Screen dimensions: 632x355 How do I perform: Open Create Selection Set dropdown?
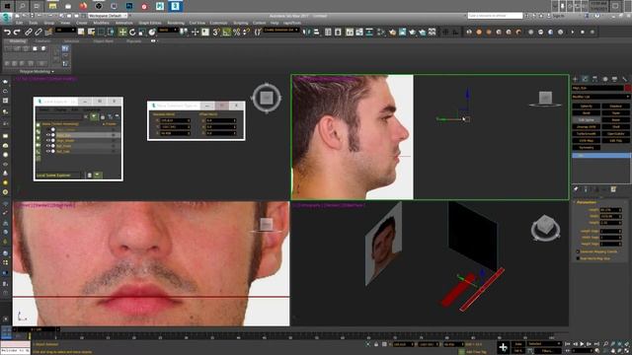pos(281,31)
